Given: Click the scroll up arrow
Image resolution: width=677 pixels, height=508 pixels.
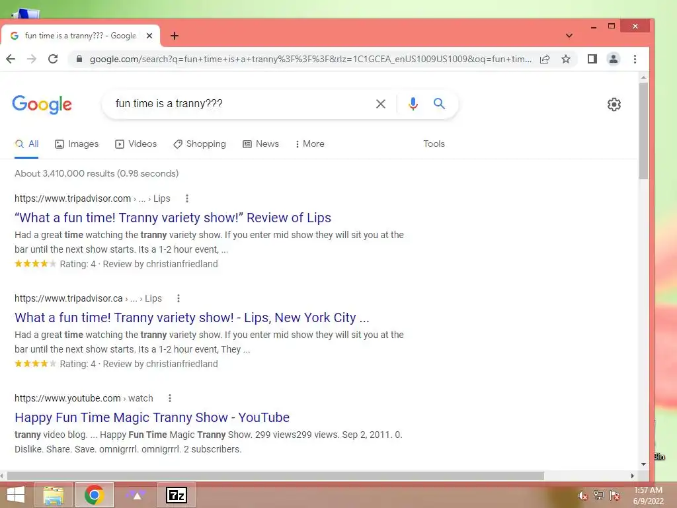Looking at the screenshot, I should coord(643,77).
